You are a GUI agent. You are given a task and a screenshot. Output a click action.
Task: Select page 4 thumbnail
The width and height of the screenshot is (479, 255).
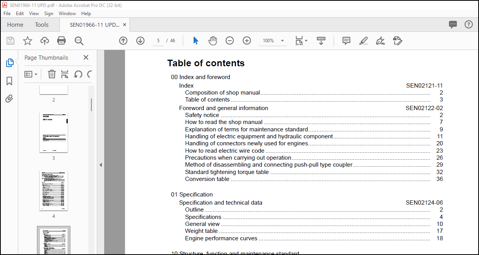pyautogui.click(x=54, y=191)
